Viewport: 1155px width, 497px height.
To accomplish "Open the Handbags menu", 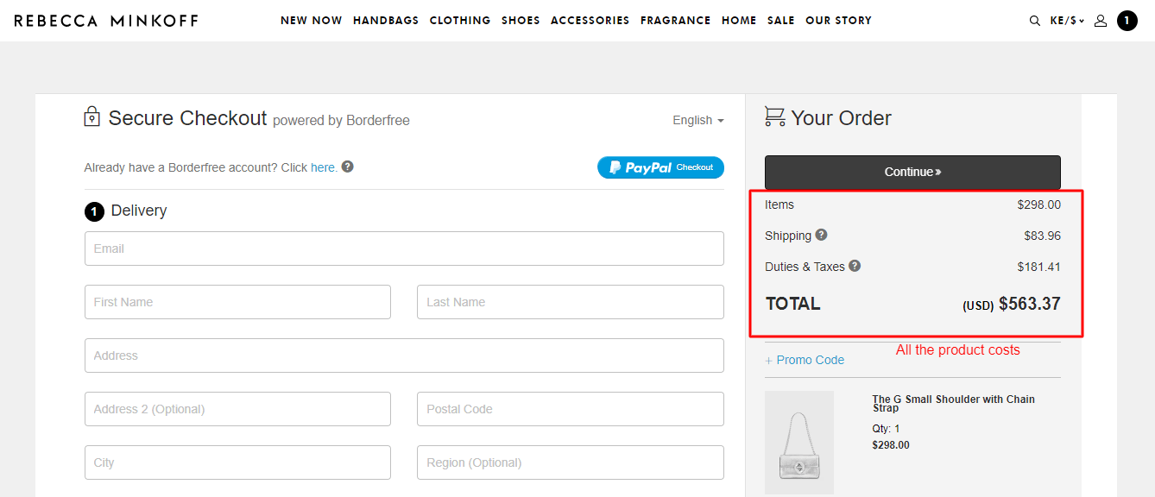I will pos(386,21).
